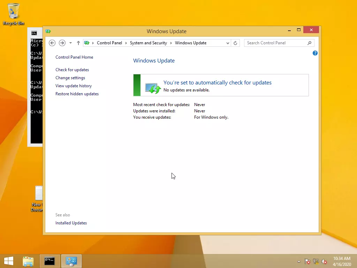Open Control Panel Home
Screen dimensions: 357x268
(74, 57)
